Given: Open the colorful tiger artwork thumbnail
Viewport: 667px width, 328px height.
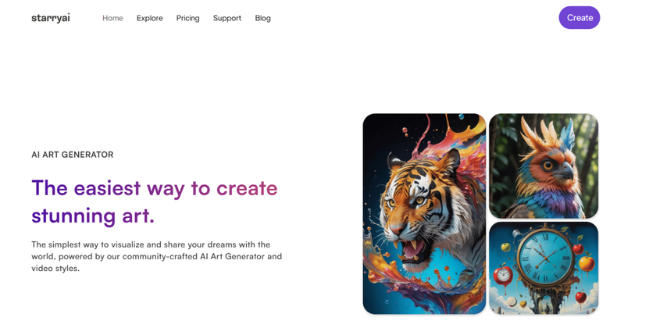Looking at the screenshot, I should pos(424,213).
